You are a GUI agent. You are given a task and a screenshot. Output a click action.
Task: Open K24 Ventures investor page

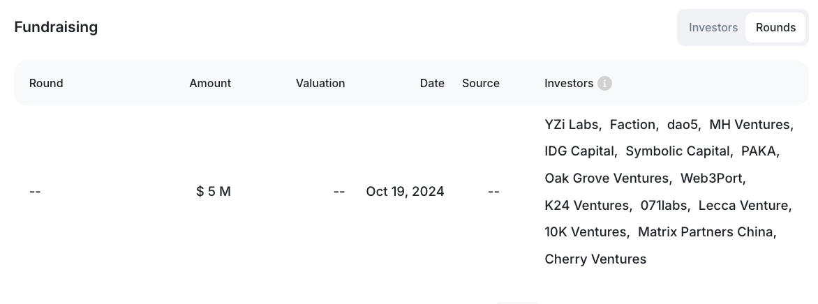click(586, 206)
